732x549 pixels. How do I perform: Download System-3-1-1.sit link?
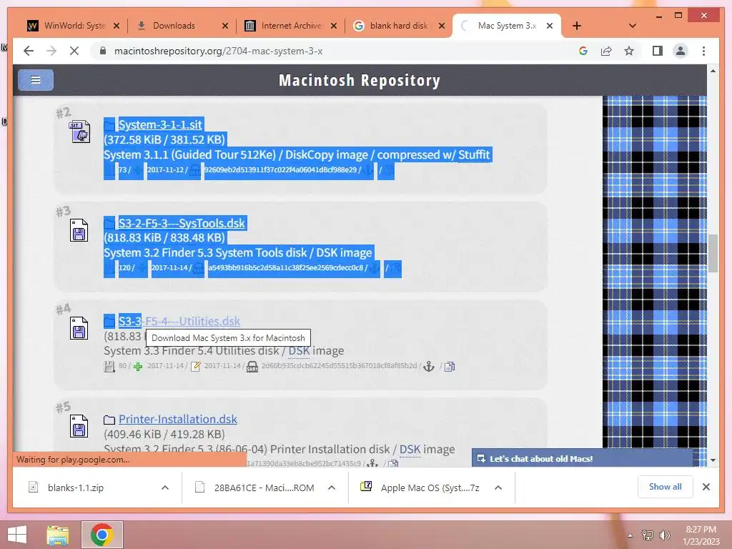click(160, 124)
